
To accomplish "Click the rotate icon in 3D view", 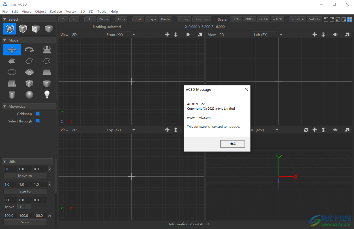I will (306, 130).
